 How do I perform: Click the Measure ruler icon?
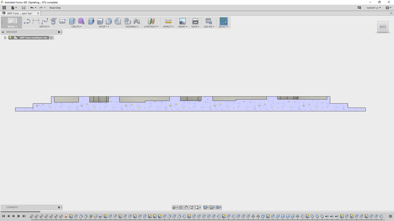(x=169, y=21)
